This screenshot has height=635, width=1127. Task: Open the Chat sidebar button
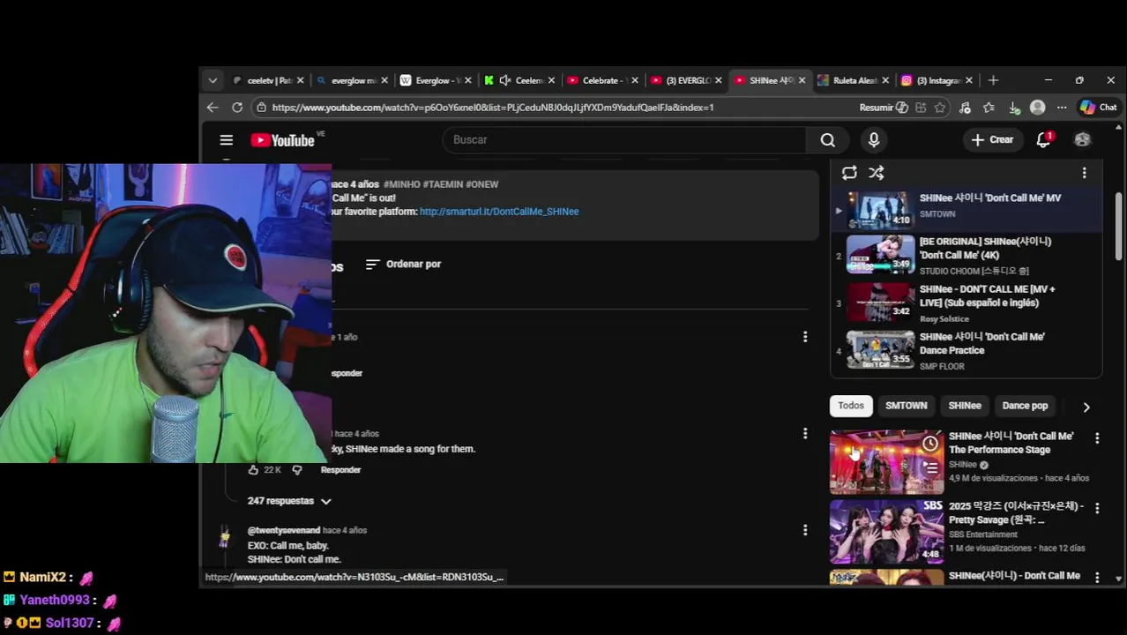pyautogui.click(x=1099, y=108)
